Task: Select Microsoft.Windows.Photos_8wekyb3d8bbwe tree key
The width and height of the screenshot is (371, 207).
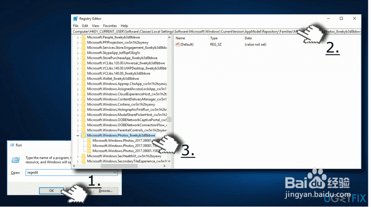Action: 121,135
